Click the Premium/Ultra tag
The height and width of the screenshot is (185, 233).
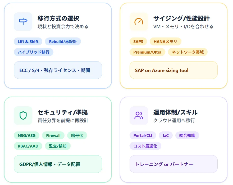[147, 52]
